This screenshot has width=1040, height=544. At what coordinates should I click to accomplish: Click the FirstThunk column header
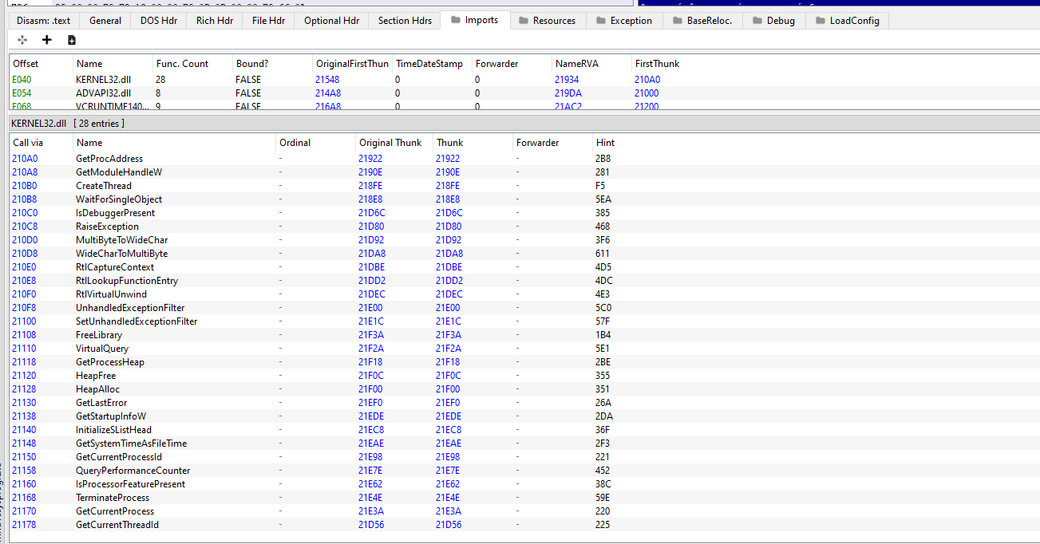coord(671,64)
